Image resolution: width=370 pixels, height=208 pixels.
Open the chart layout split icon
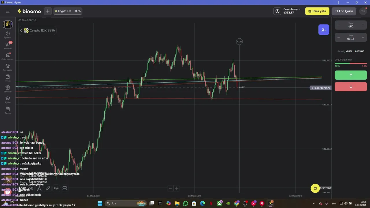pos(65,188)
